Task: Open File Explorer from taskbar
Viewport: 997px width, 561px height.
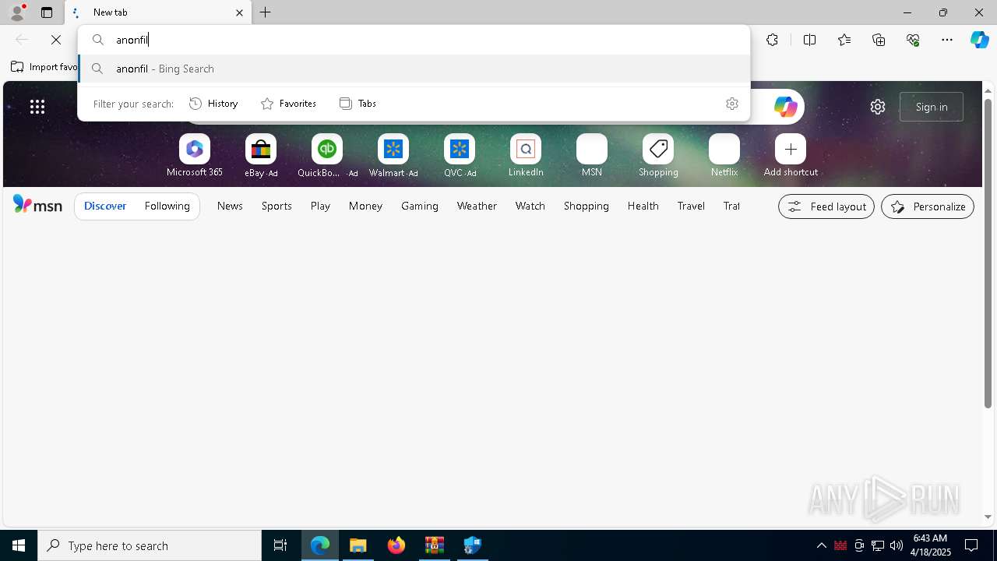Action: click(358, 545)
